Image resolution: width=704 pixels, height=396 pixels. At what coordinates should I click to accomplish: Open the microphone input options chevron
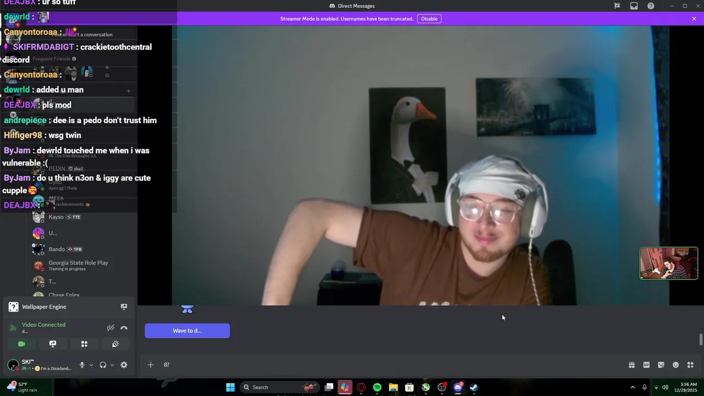click(91, 365)
